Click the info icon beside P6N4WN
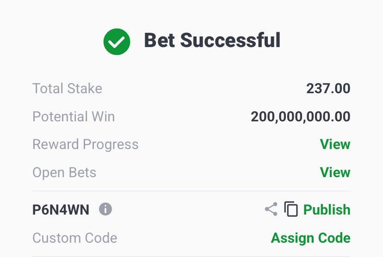This screenshot has width=383, height=257. [105, 209]
